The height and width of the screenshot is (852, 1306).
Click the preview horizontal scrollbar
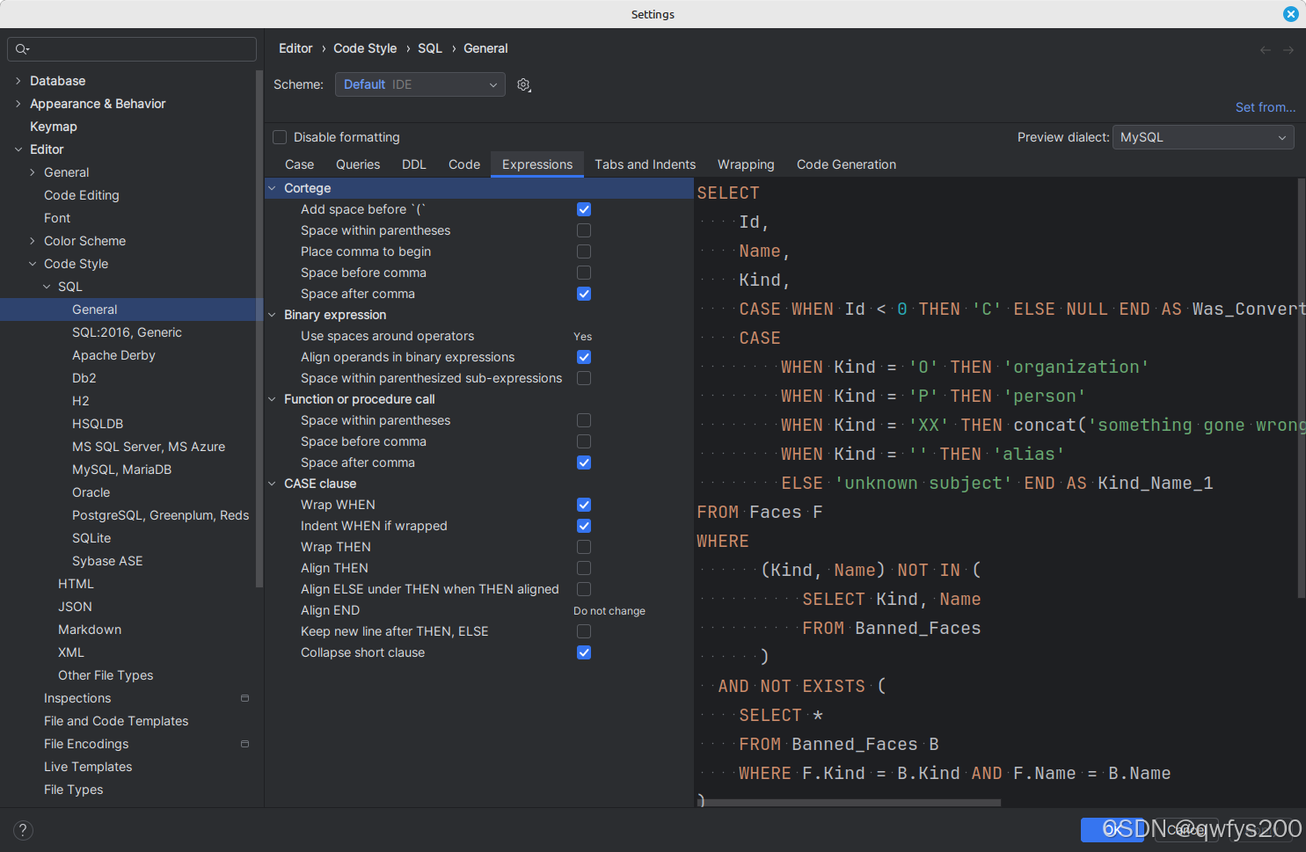point(850,803)
